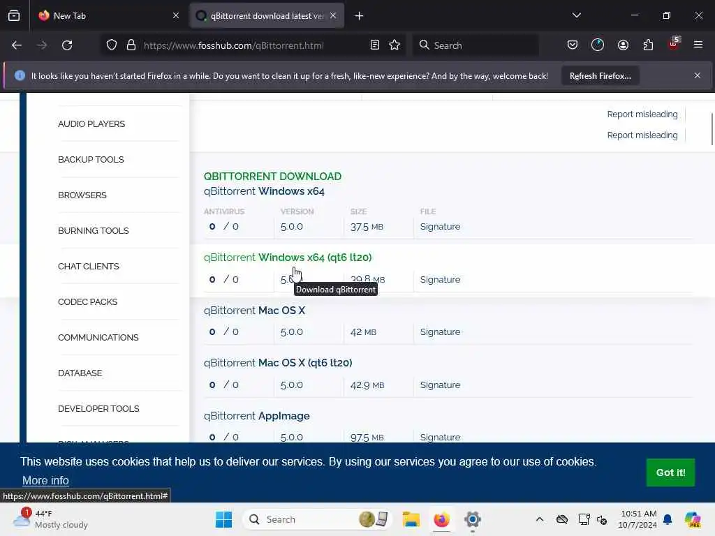Expand the list all tabs chevron

click(x=576, y=15)
